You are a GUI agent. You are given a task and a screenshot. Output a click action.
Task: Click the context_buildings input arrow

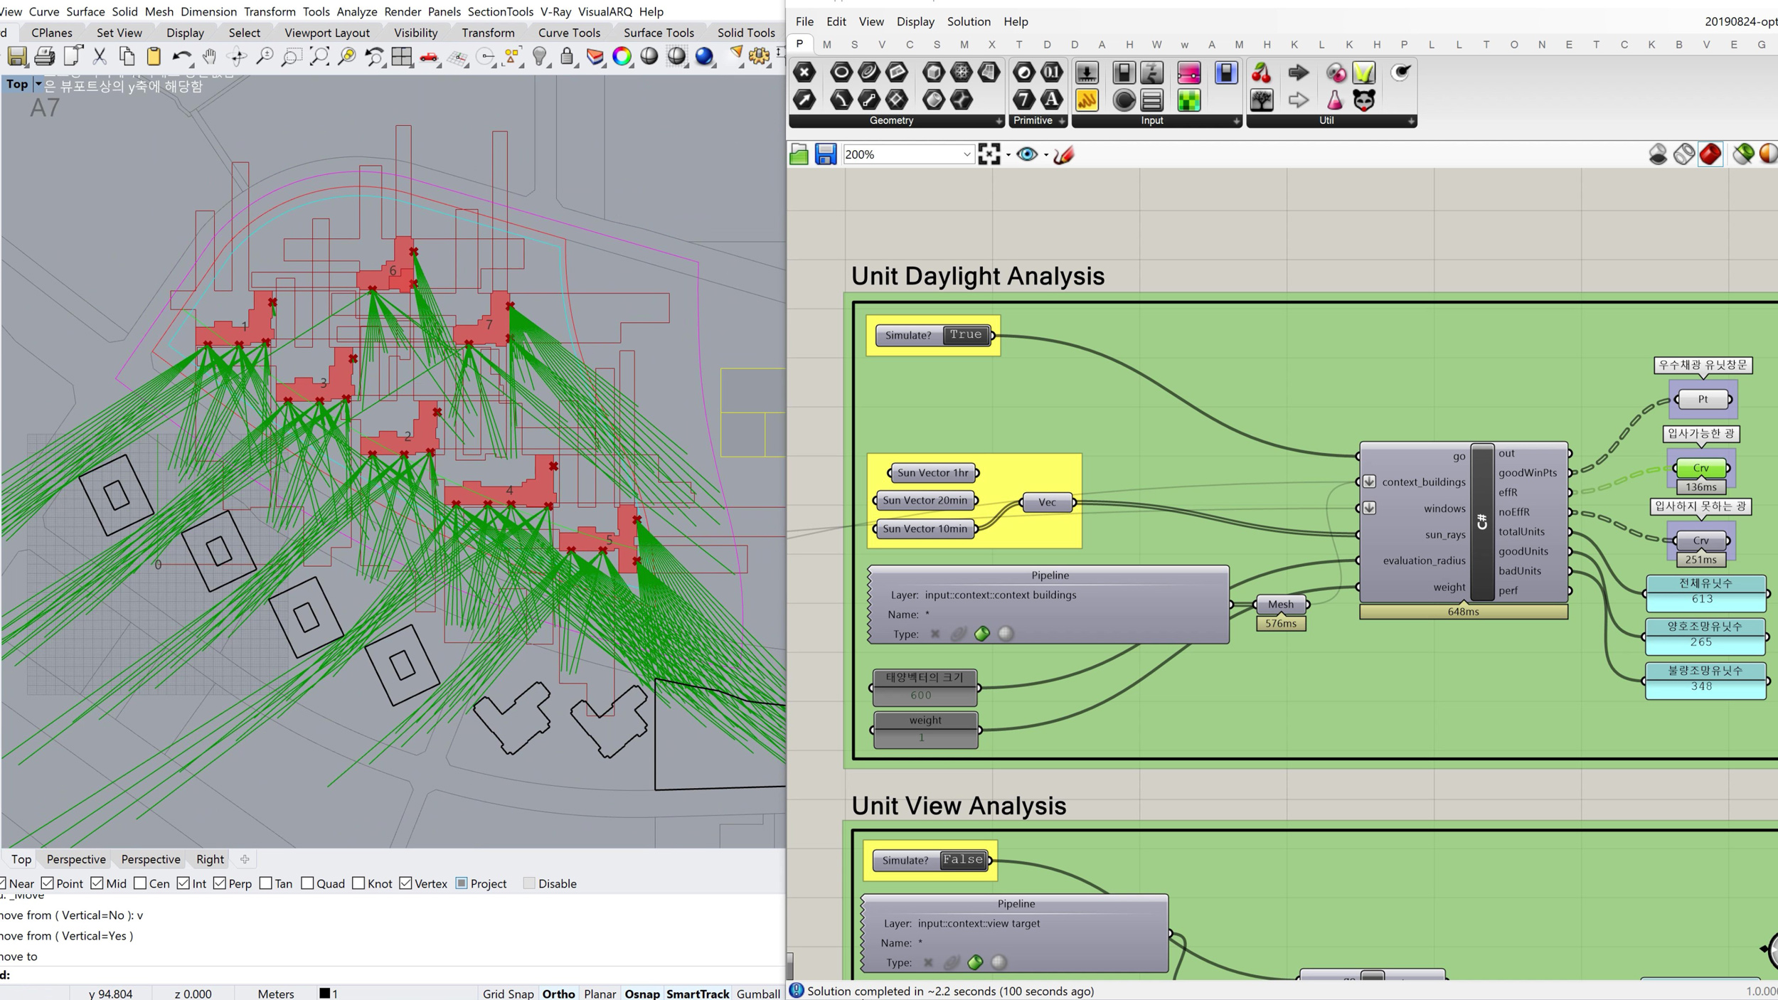(x=1369, y=482)
